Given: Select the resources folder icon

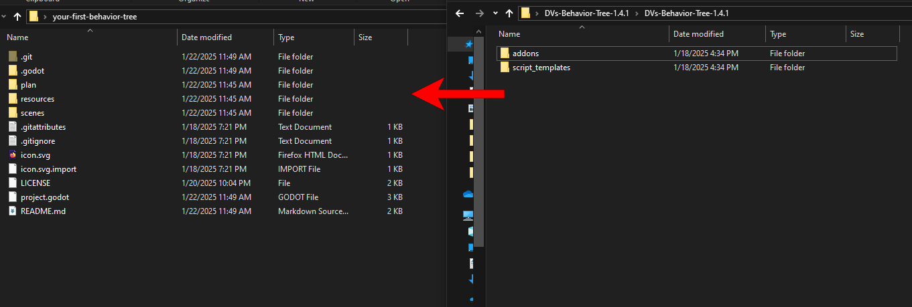Looking at the screenshot, I should click(x=13, y=99).
